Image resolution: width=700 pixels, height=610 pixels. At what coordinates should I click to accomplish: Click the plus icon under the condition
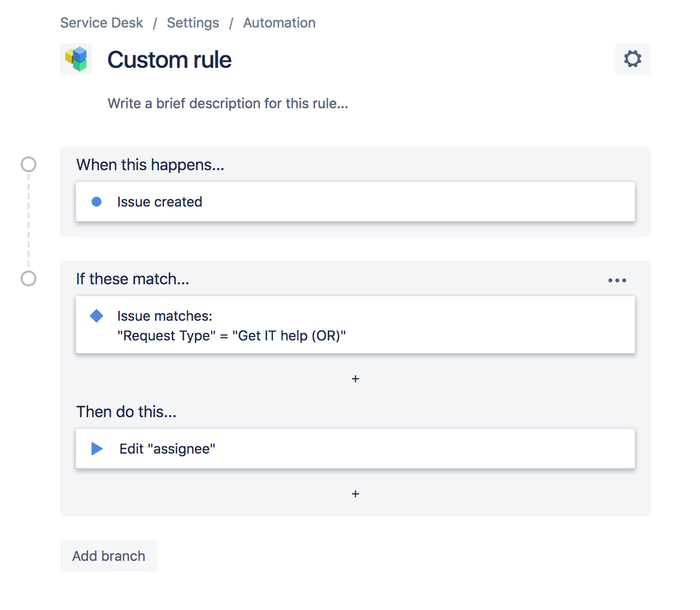[x=355, y=378]
